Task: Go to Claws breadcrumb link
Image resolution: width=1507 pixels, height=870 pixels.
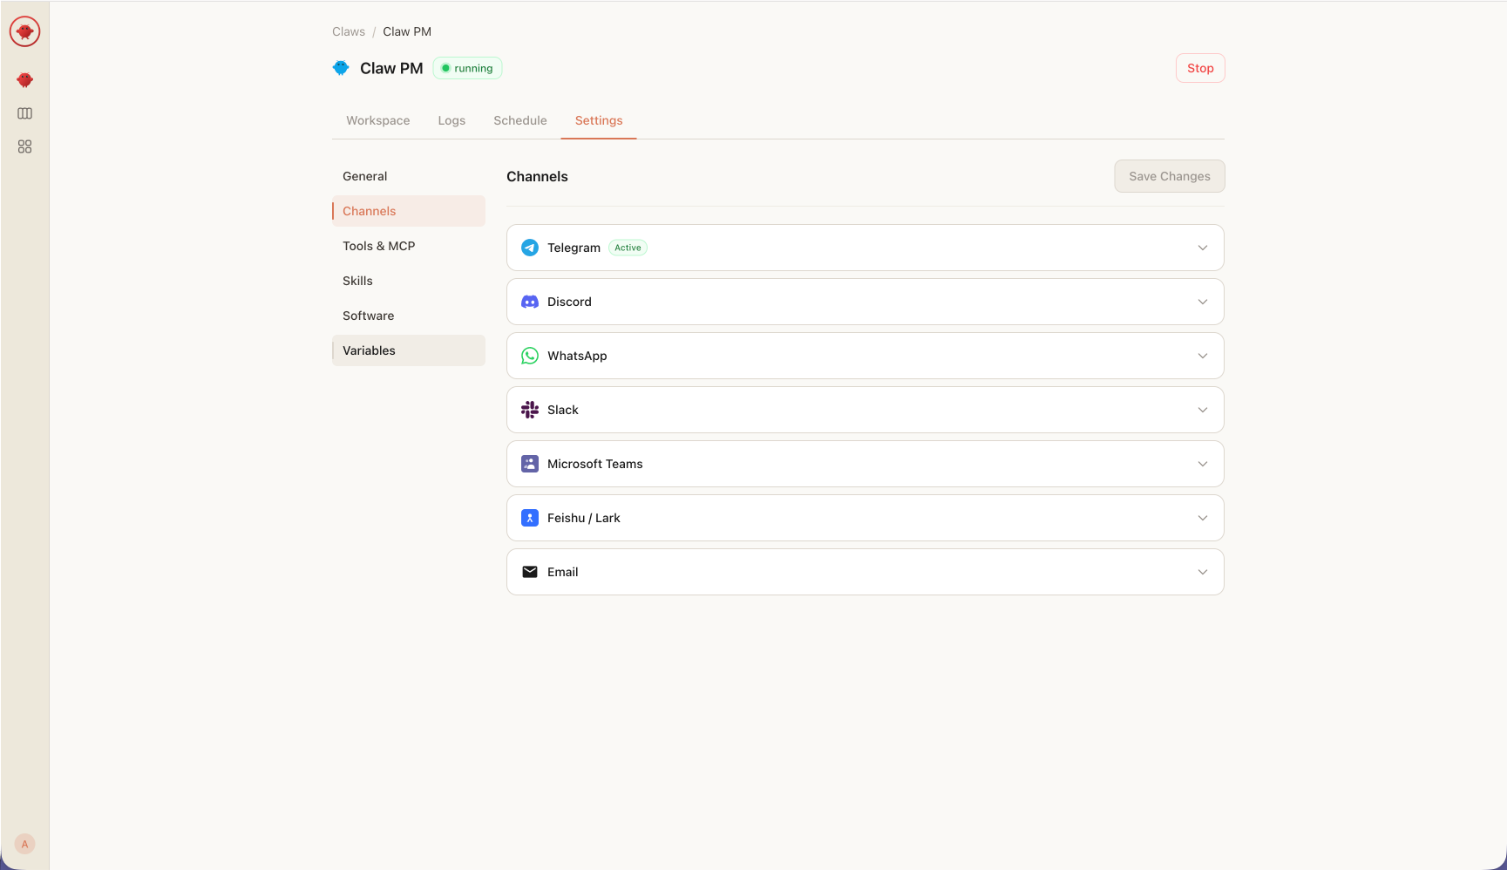Action: (349, 31)
